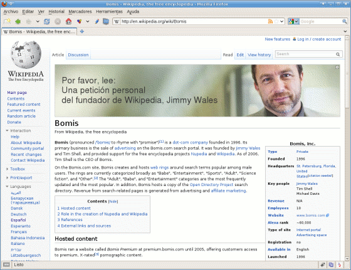This screenshot has width=351, height=270.
Task: Open the Edit tab of the article
Action: 240,55
